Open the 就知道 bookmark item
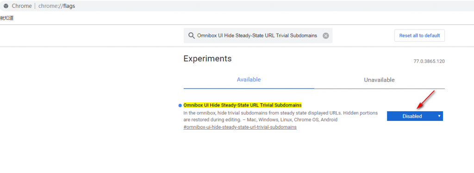Screen dimensions: 474x173 click(x=6, y=18)
